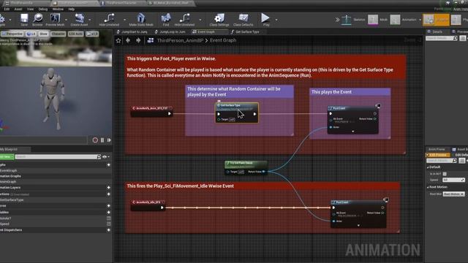The width and height of the screenshot is (468, 263).
Task: Click the Make Static Mesh icon
Action: point(141,18)
